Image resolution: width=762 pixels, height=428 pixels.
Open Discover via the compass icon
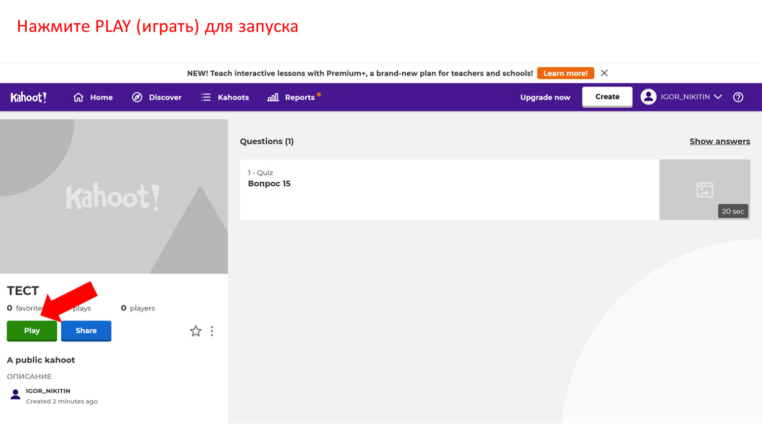tap(137, 97)
